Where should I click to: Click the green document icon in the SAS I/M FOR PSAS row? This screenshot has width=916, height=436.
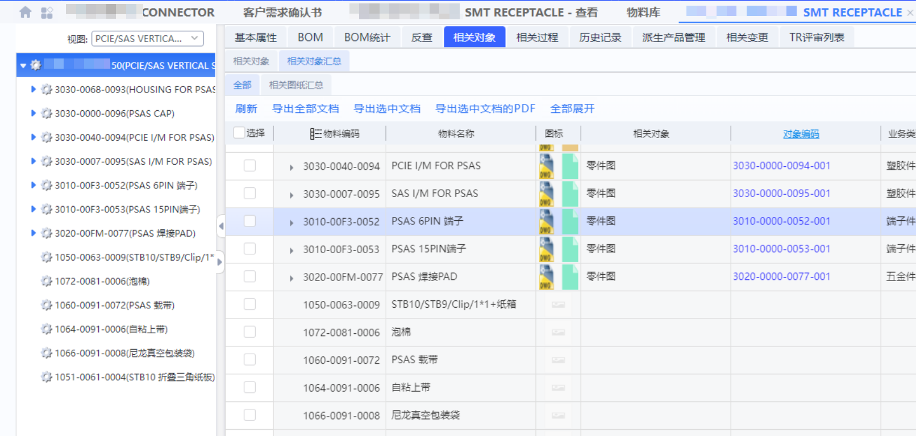(570, 194)
